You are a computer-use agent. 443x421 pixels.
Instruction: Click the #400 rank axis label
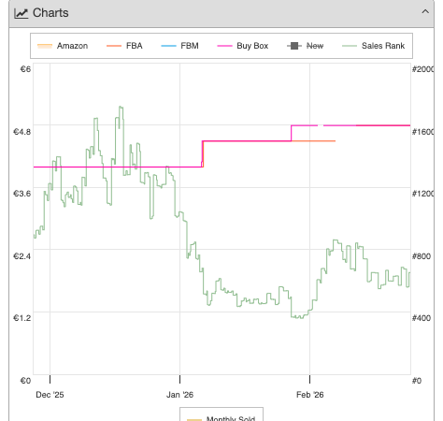[x=422, y=318]
